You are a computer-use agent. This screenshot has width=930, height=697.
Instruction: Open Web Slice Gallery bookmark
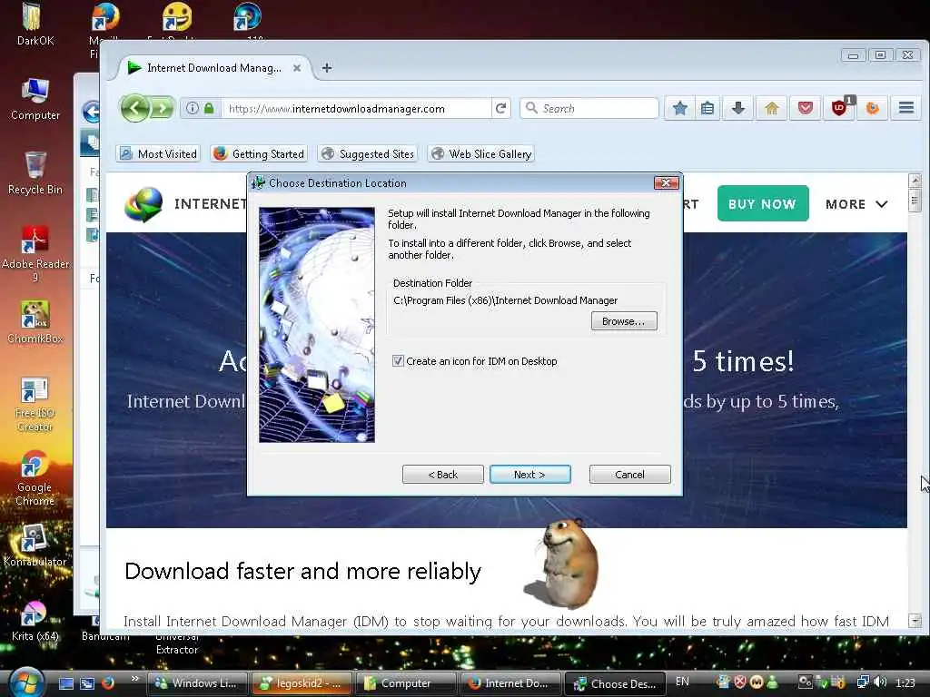tap(481, 154)
